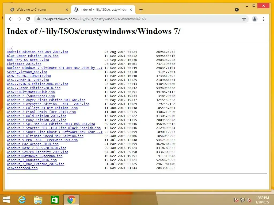Download Windows 7 Avengers Edition ISO
Screen dimensions: 274x205
click(x=48, y=104)
